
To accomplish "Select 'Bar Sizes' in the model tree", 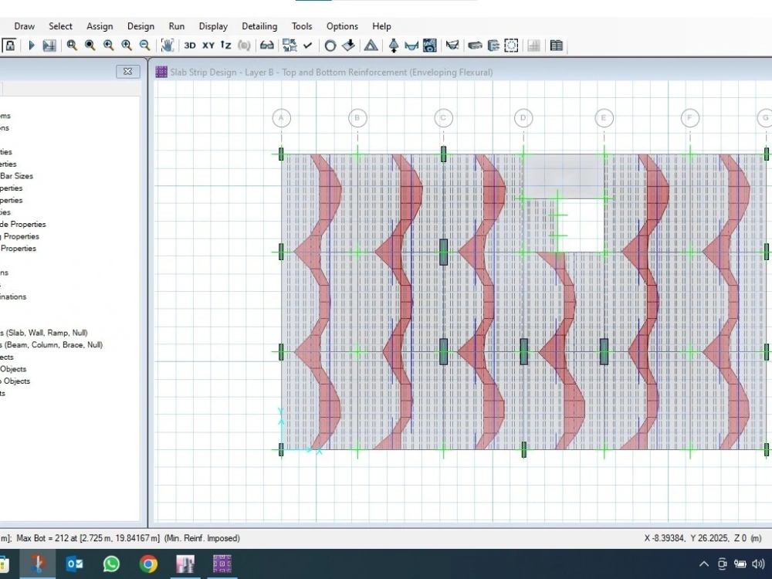I will 15,176.
